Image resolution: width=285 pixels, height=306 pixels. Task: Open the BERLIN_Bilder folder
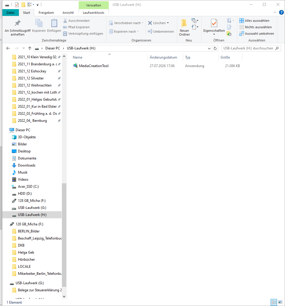point(29,231)
